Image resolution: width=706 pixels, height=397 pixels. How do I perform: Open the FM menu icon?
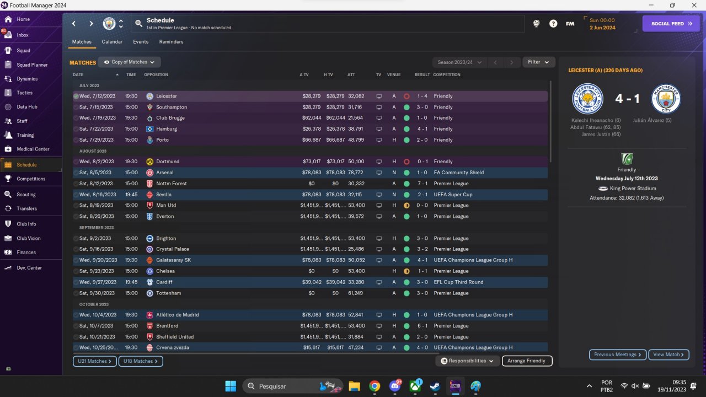(570, 24)
